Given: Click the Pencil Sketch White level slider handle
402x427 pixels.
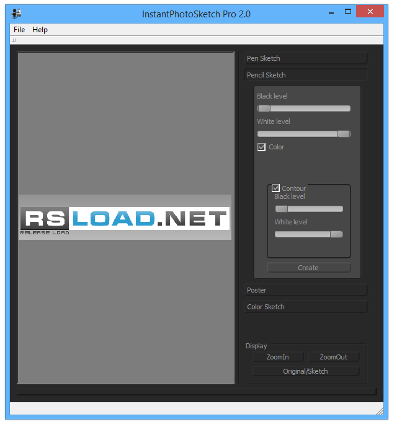Looking at the screenshot, I should 344,134.
